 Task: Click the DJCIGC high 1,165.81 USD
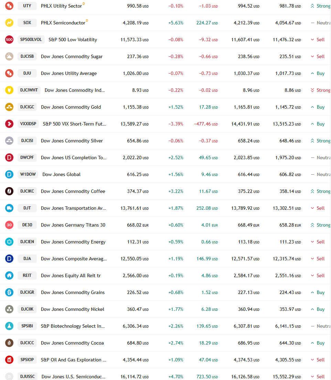(246, 107)
